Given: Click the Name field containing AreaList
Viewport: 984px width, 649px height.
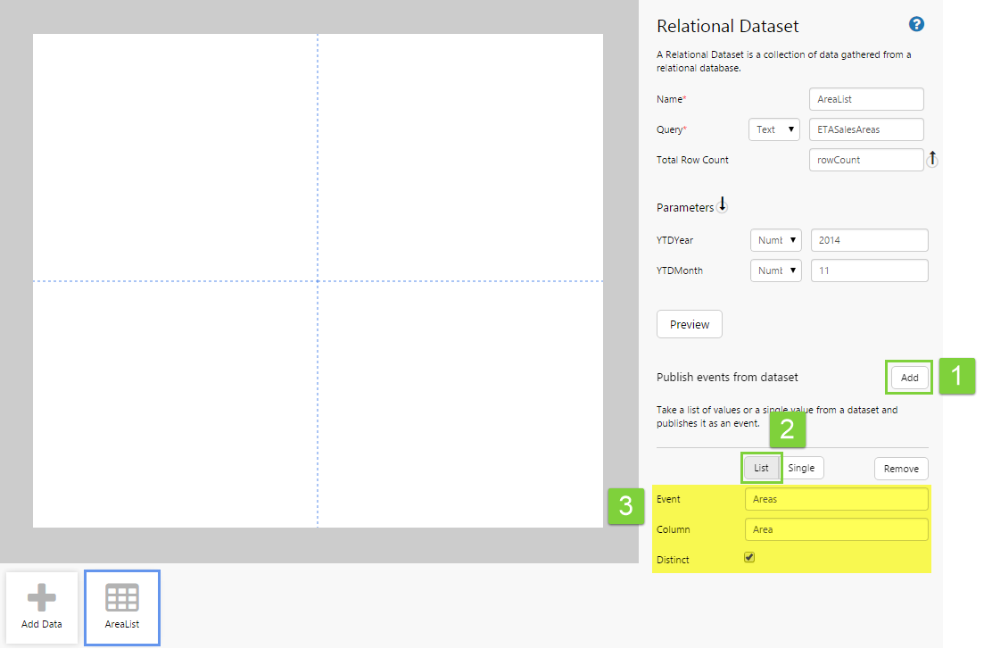Looking at the screenshot, I should 865,99.
